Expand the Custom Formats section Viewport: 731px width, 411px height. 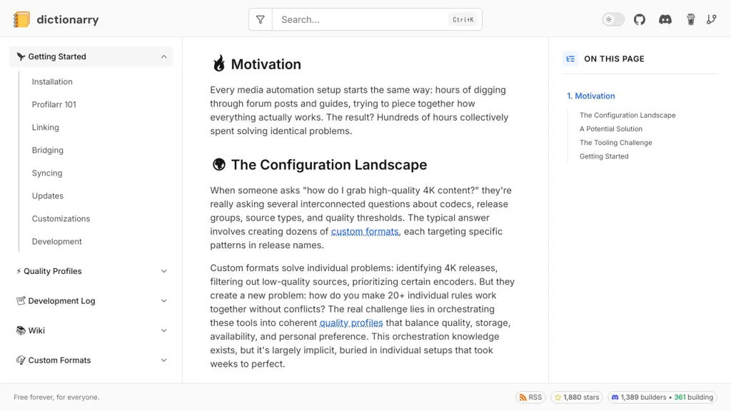tap(163, 360)
